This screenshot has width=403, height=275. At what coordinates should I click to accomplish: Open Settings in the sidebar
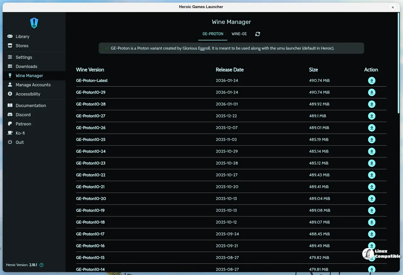(24, 57)
